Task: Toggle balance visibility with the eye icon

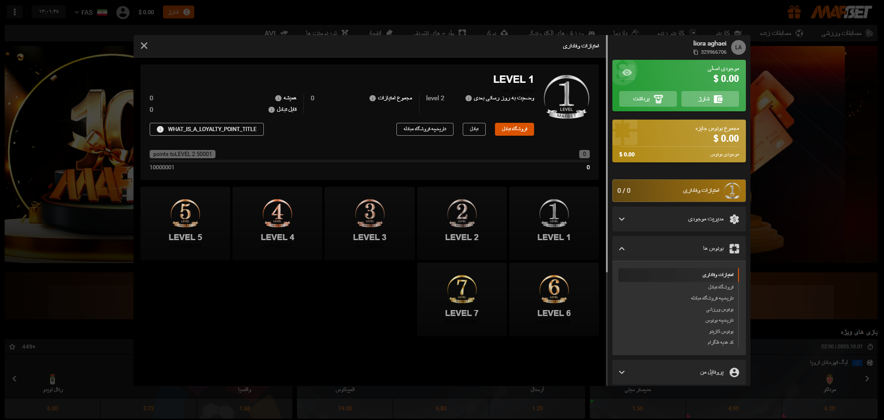Action: click(627, 73)
